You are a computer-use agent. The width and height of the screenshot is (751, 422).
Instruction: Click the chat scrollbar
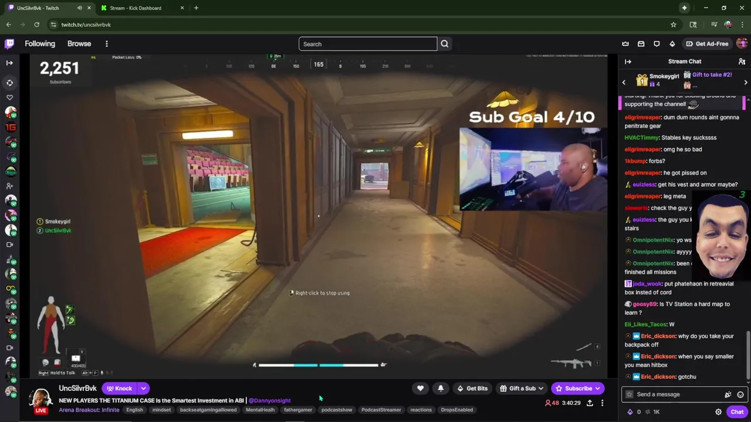pyautogui.click(x=747, y=355)
